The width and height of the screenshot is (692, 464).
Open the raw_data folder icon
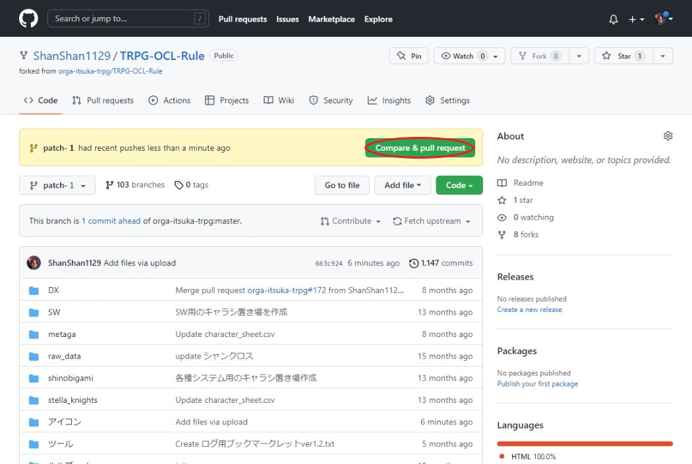point(34,356)
